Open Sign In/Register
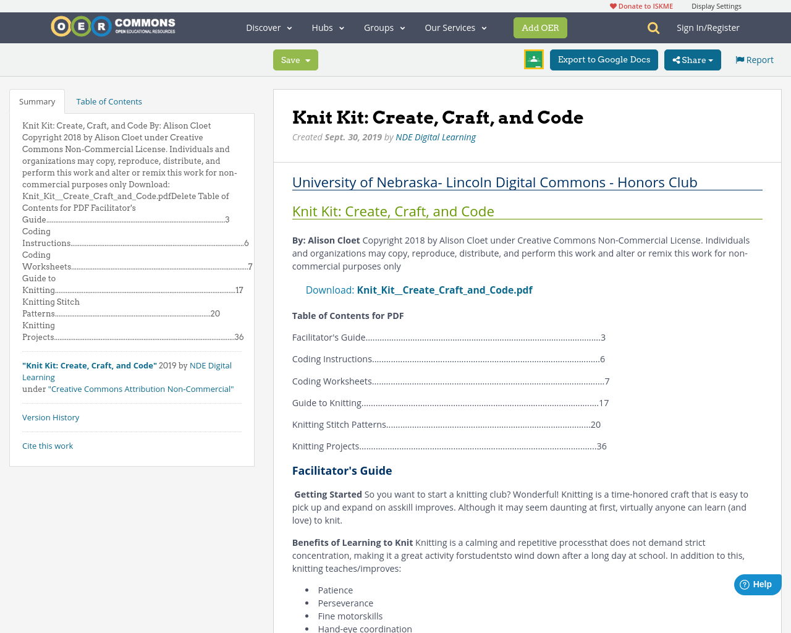This screenshot has height=633, width=791. point(708,27)
